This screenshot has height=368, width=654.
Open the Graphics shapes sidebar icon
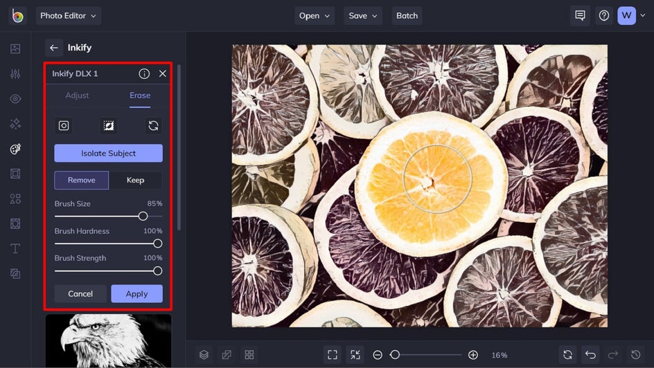click(15, 199)
